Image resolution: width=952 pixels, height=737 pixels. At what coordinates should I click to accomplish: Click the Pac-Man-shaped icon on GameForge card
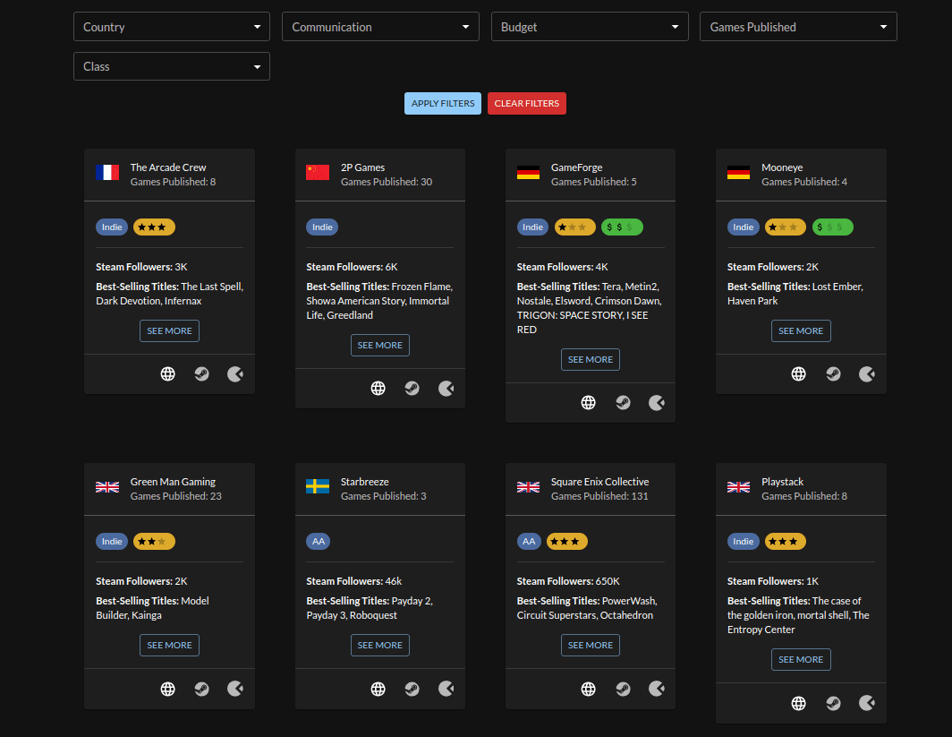point(657,403)
